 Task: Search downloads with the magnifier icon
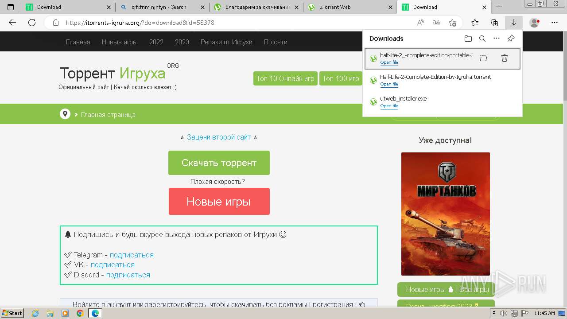point(482,39)
